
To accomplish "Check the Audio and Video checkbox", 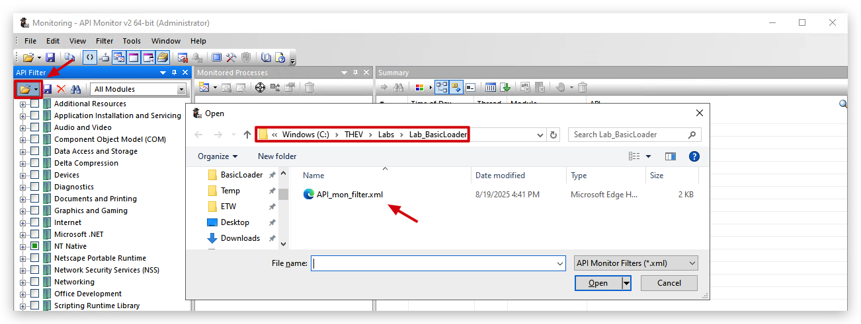I will coord(34,127).
